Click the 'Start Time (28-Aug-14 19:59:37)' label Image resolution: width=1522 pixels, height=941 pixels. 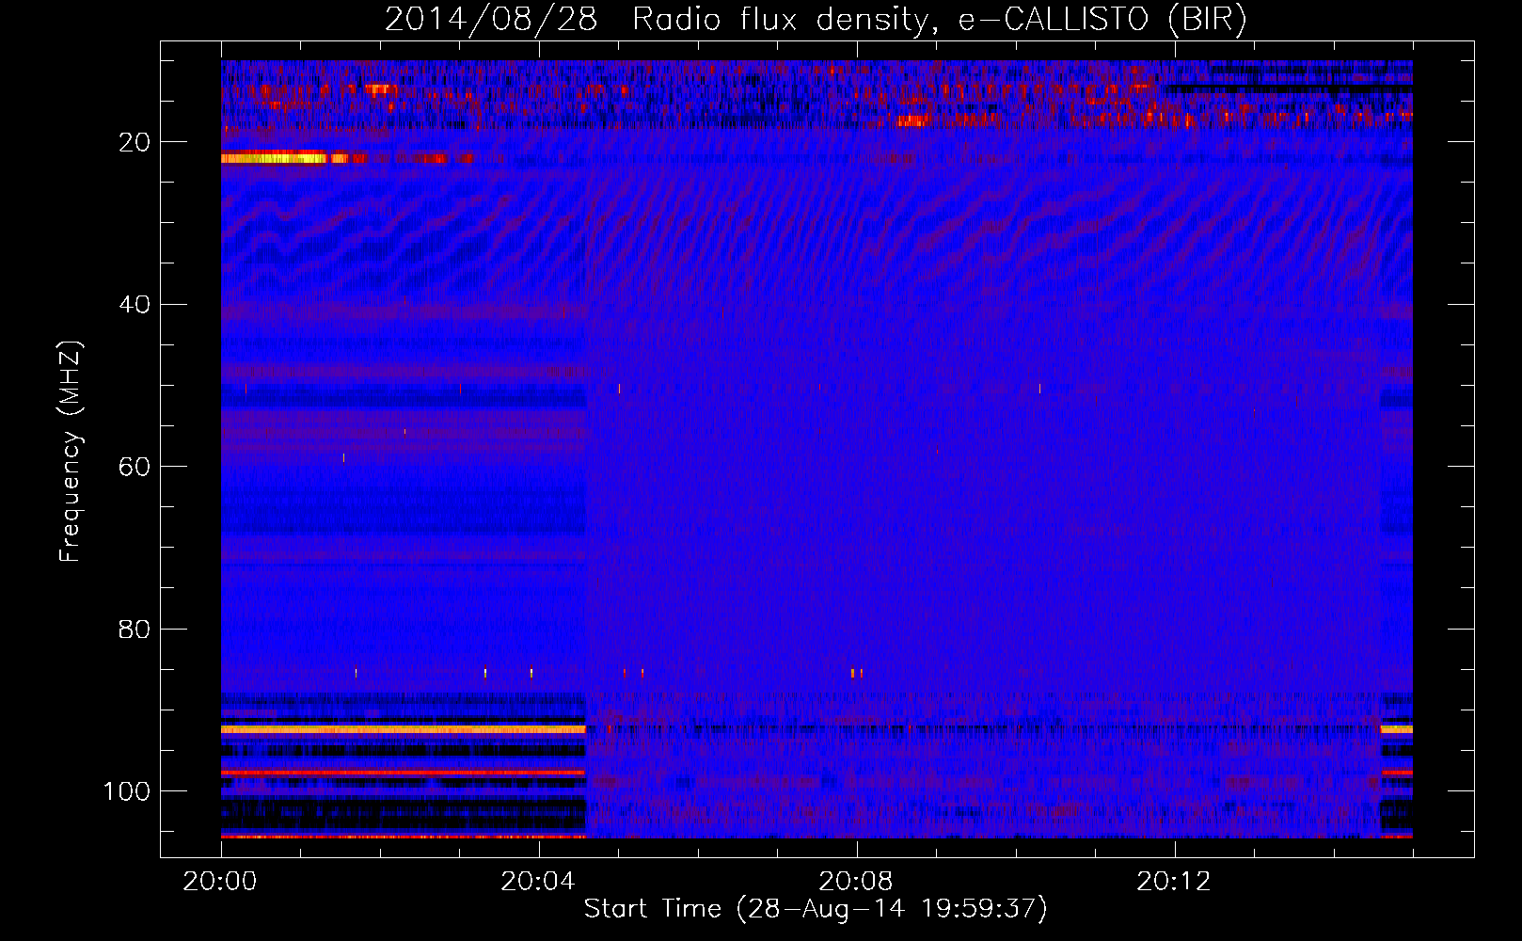pyautogui.click(x=816, y=909)
